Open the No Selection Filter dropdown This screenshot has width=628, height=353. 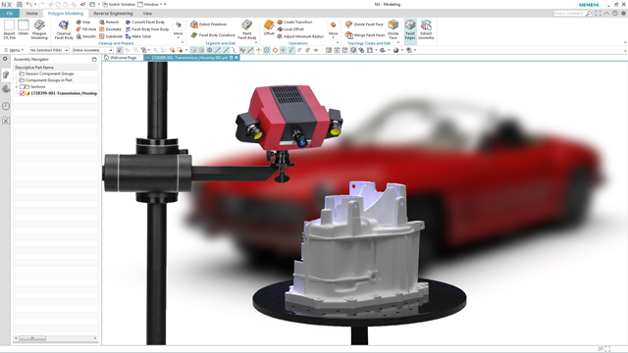click(49, 50)
